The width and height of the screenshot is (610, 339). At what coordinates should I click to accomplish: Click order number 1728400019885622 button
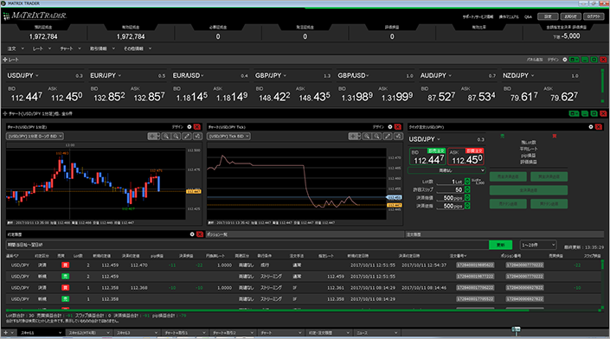click(475, 265)
